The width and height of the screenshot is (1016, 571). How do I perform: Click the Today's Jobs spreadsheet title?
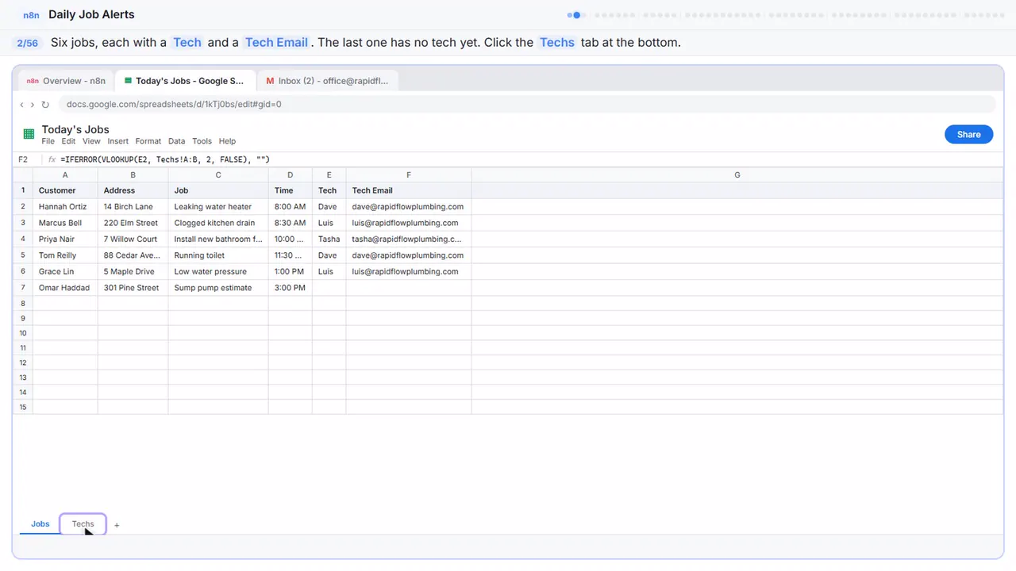[x=75, y=129]
